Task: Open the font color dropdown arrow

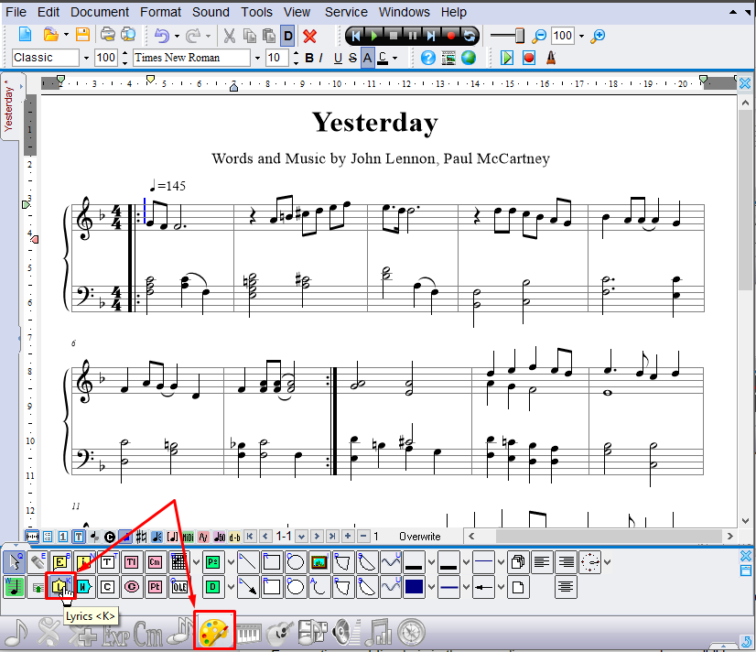Action: pos(394,59)
